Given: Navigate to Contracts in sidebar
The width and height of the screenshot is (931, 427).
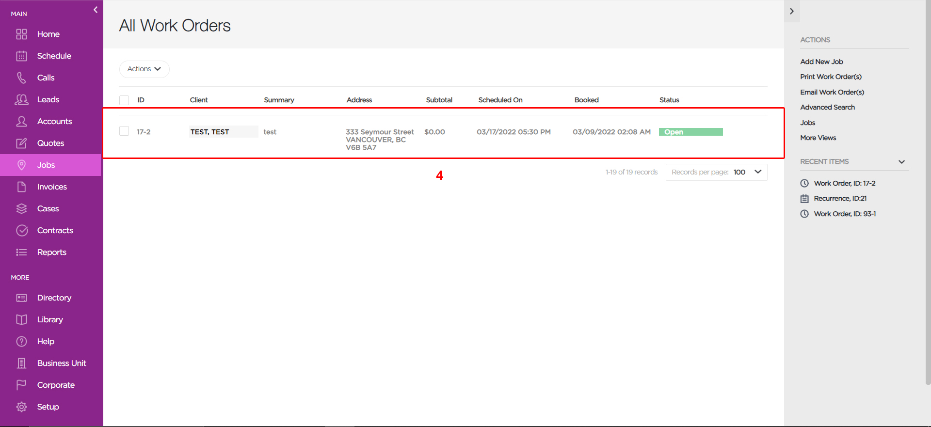Looking at the screenshot, I should click(55, 230).
